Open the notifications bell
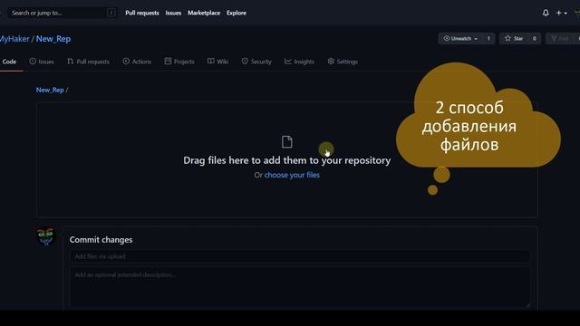Image resolution: width=580 pixels, height=326 pixels. click(546, 13)
